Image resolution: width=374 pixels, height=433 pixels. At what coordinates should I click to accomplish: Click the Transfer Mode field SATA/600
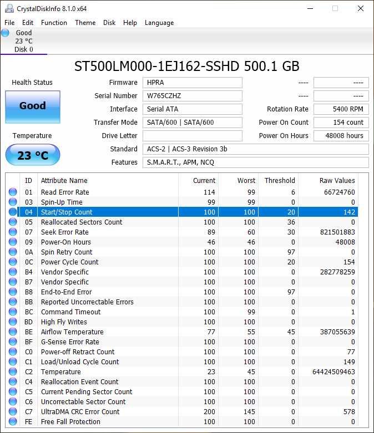click(x=193, y=123)
